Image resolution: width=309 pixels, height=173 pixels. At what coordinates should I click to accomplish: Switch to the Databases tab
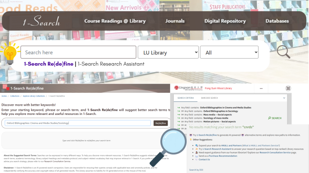[277, 21]
